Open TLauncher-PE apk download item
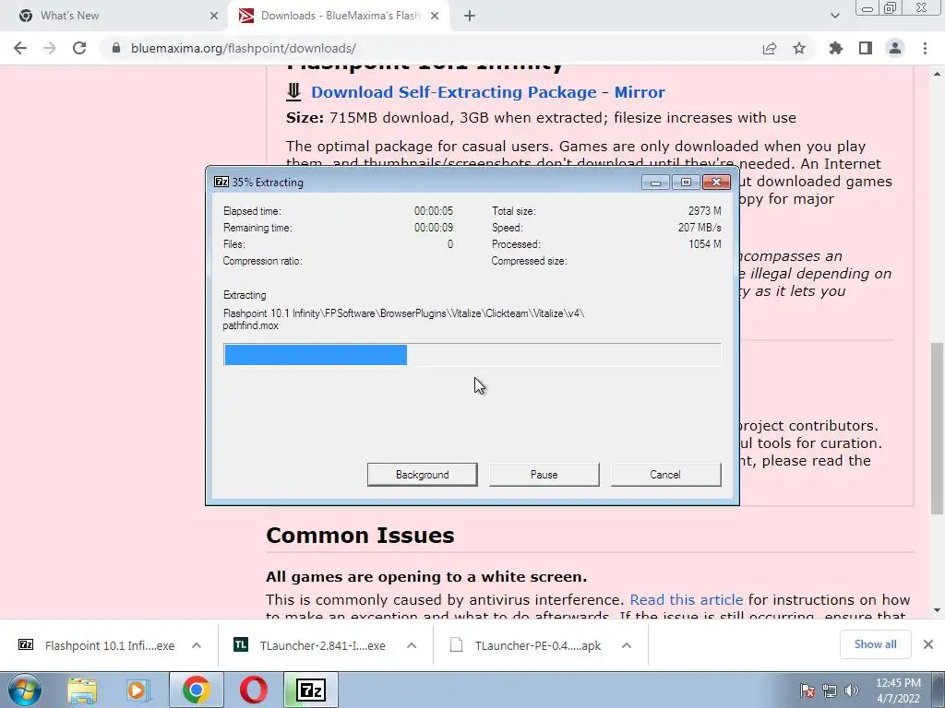The image size is (945, 708). pos(525,645)
